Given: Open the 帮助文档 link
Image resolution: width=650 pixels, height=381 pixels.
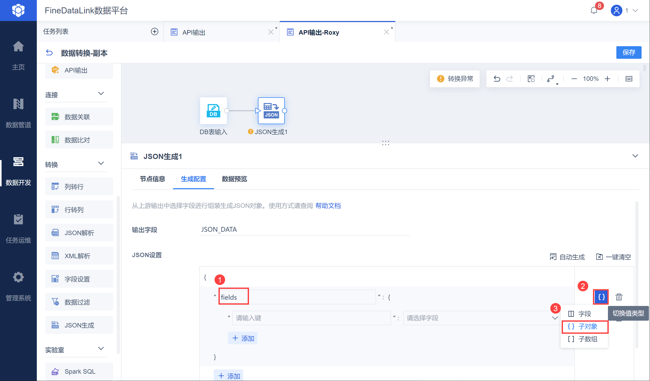Looking at the screenshot, I should [x=328, y=206].
